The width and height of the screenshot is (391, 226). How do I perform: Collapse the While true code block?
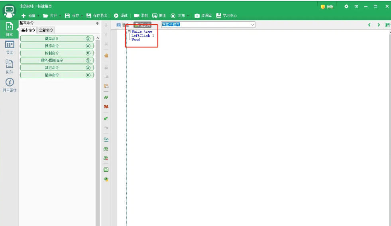click(129, 31)
